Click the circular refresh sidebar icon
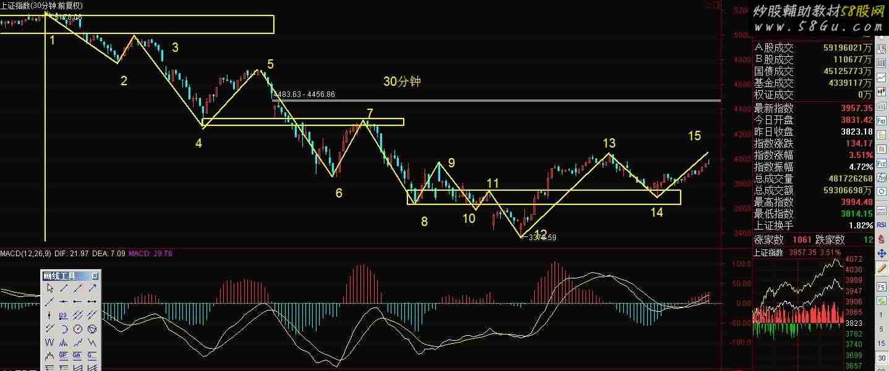Screen dimensions: 889x371 click(880, 191)
